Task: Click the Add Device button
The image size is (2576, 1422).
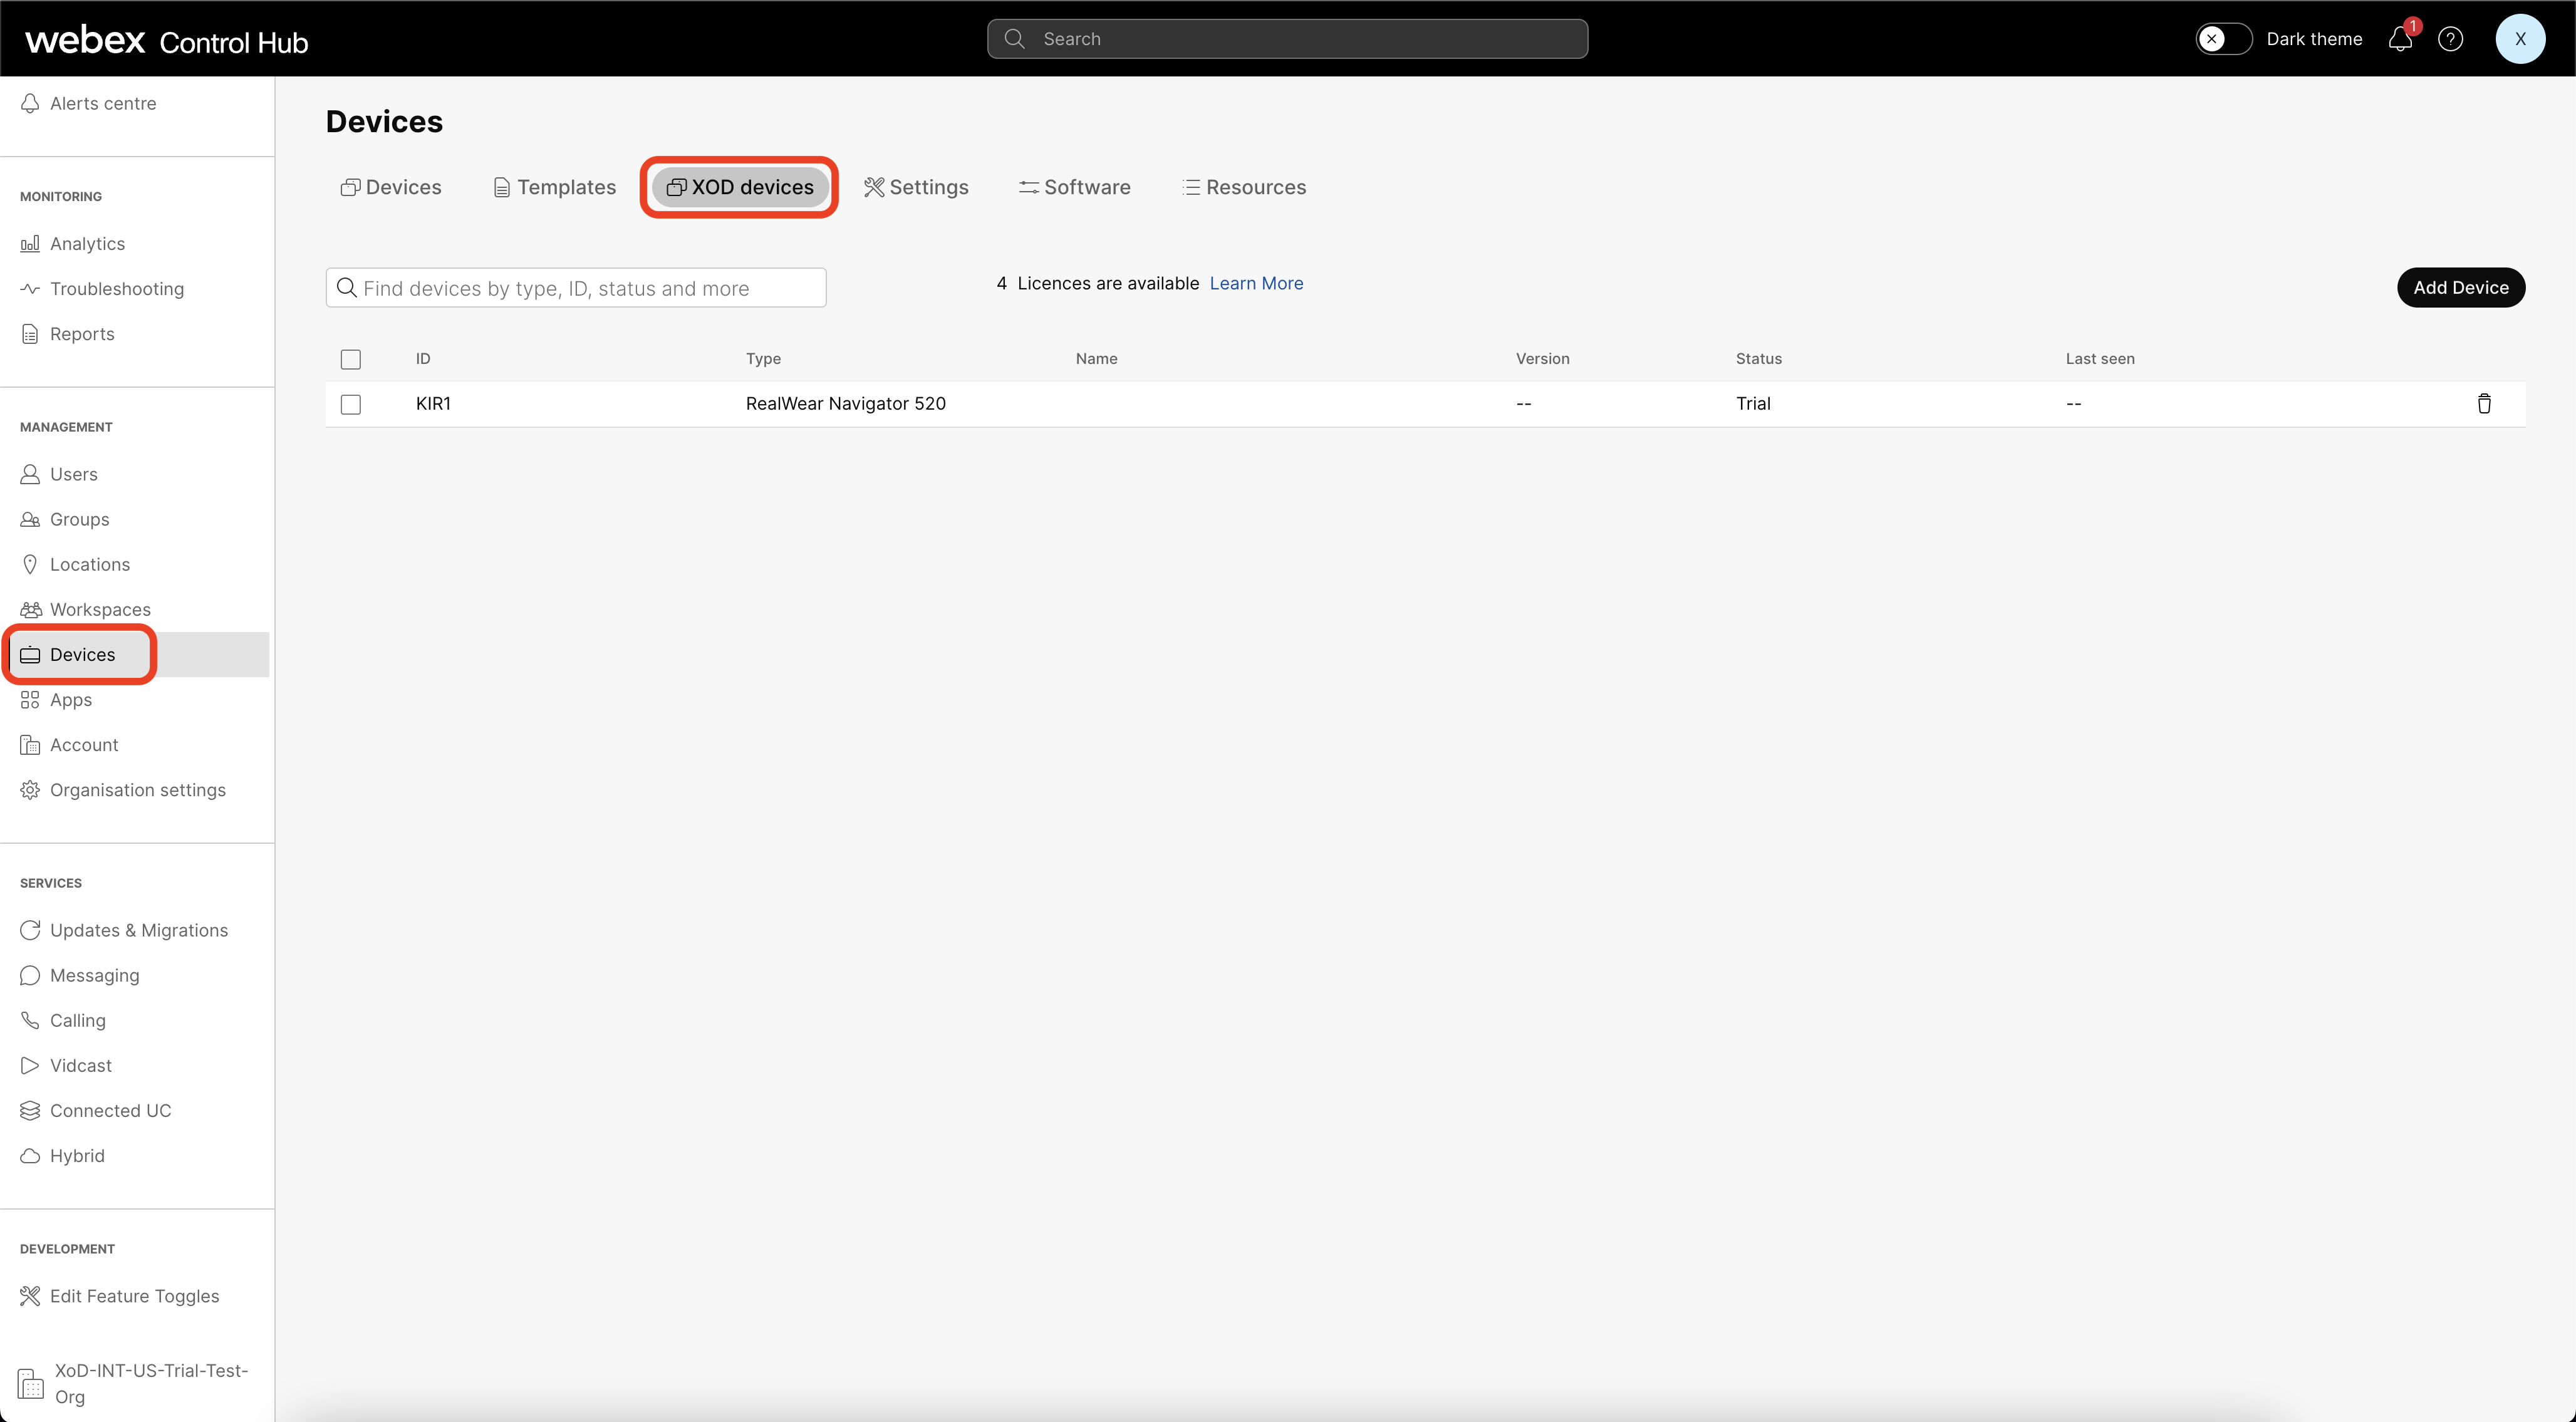Action: [x=2459, y=286]
